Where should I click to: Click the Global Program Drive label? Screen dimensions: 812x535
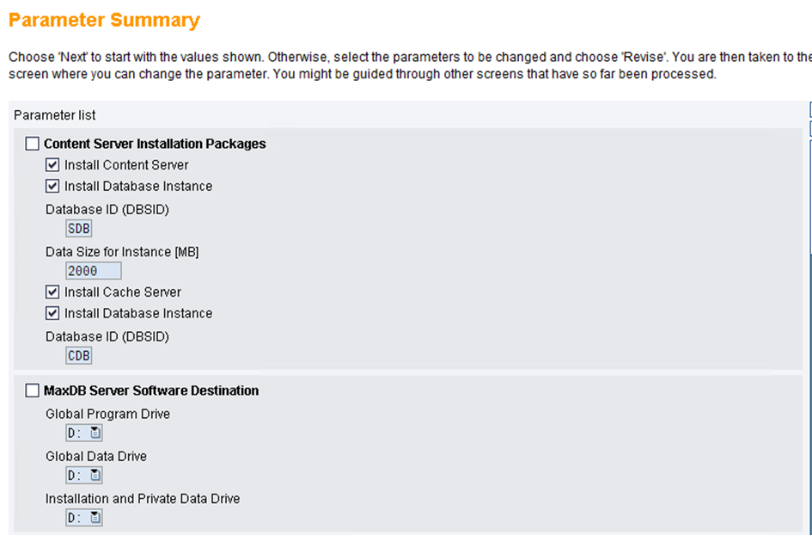[107, 415]
